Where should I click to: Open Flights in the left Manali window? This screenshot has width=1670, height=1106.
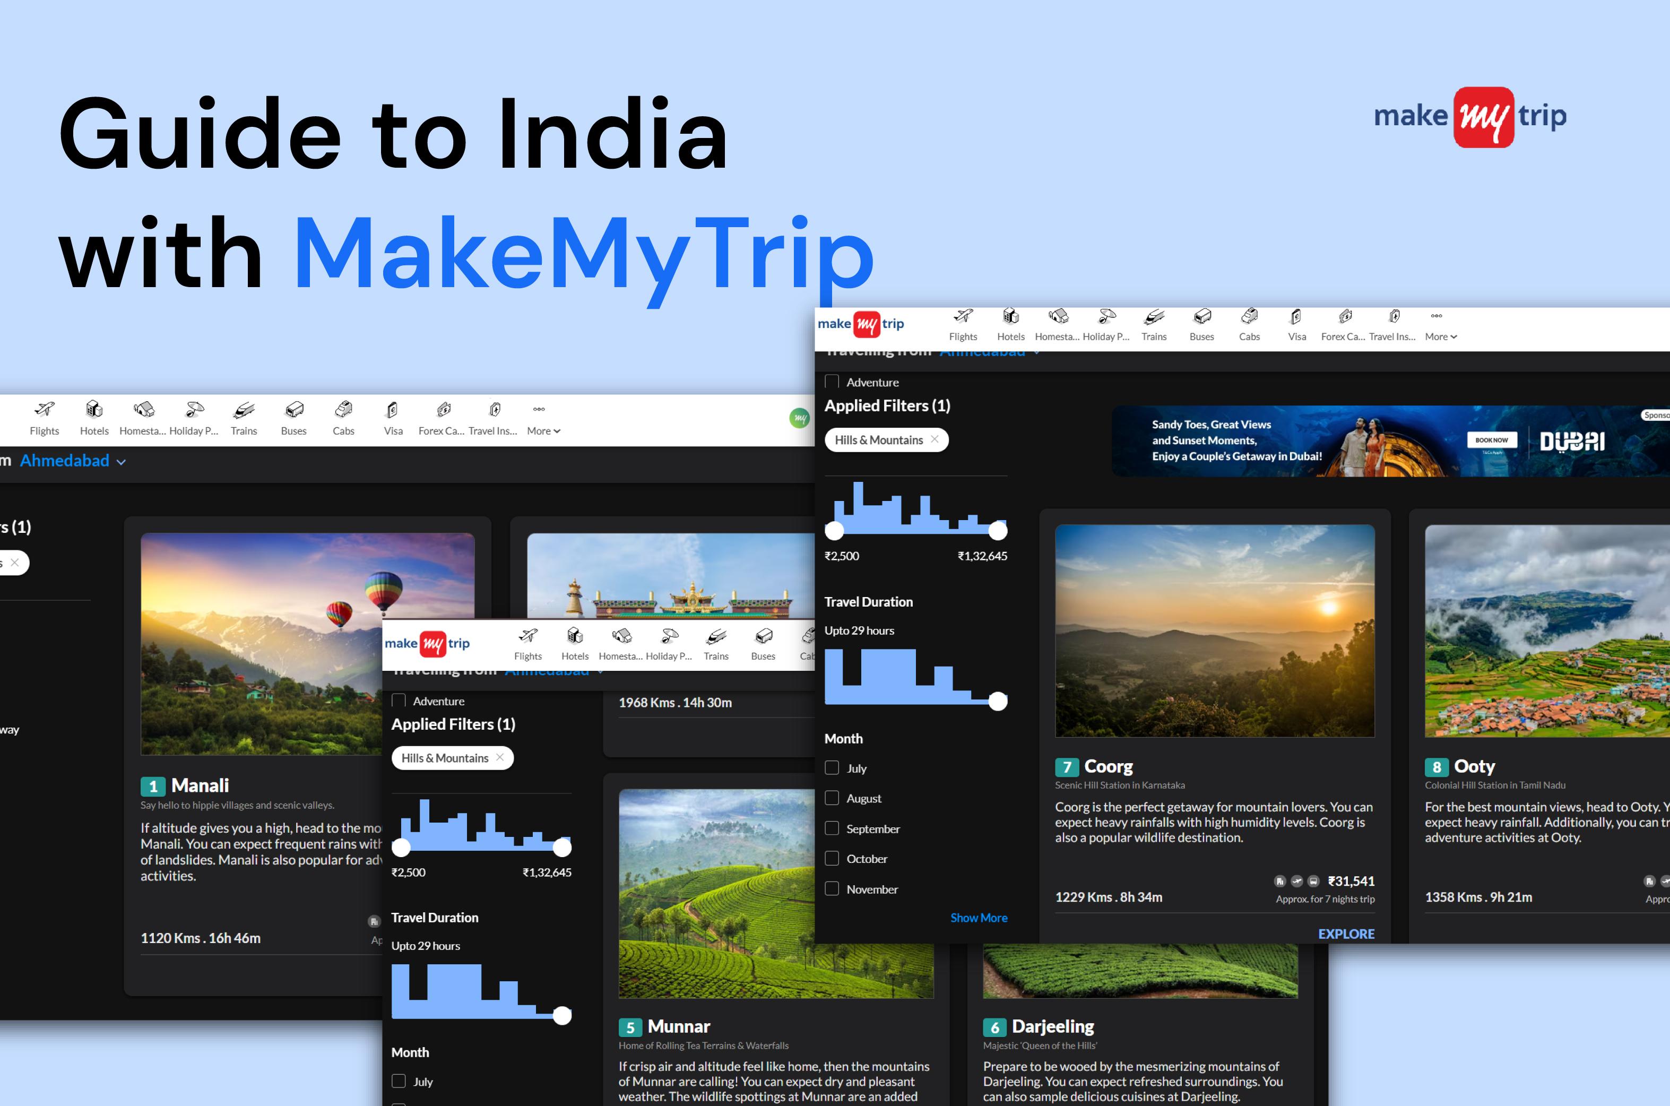click(45, 418)
